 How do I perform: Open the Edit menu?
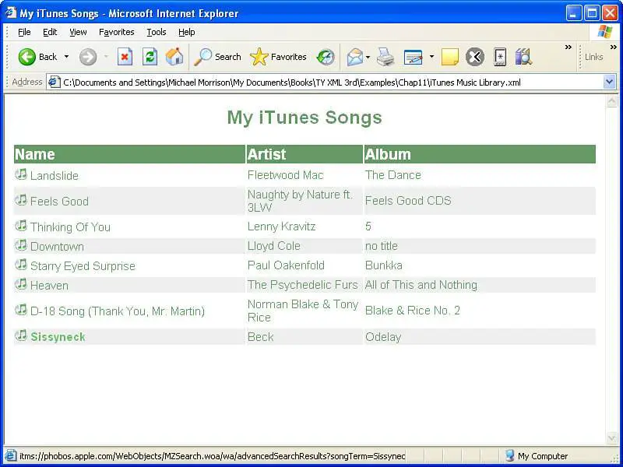click(x=50, y=32)
